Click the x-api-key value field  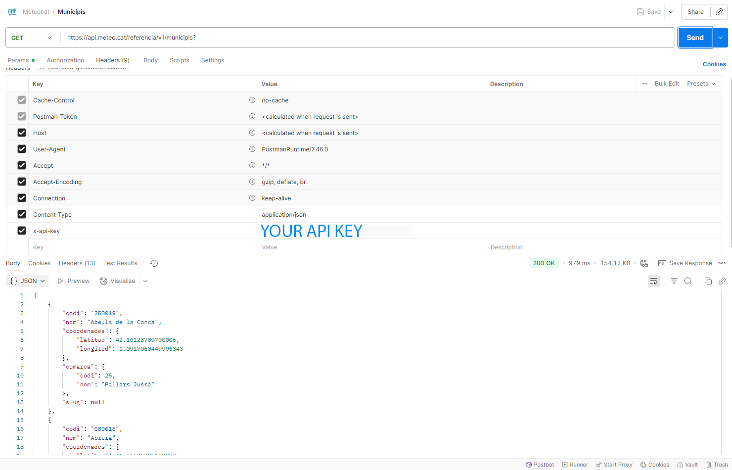(x=371, y=231)
